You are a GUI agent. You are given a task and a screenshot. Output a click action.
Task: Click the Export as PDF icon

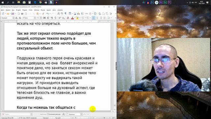click(18, 14)
